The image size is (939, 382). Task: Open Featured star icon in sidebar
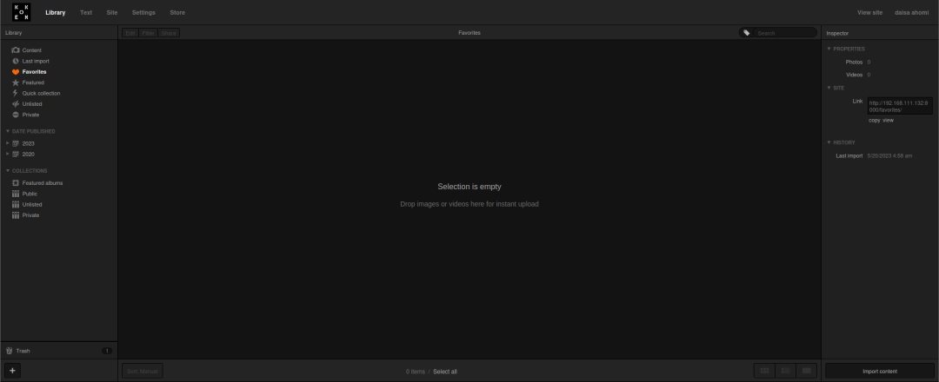click(x=16, y=82)
